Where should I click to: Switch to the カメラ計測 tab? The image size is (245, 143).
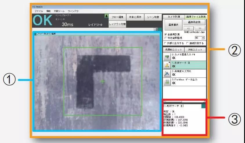click(x=173, y=17)
